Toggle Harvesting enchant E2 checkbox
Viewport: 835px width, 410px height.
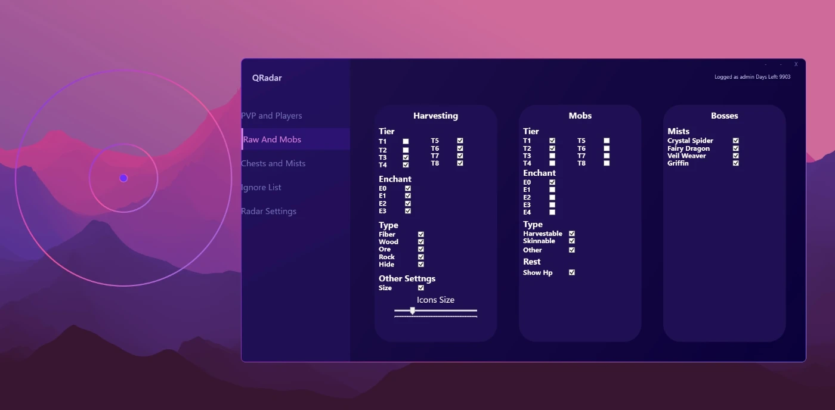pyautogui.click(x=408, y=203)
